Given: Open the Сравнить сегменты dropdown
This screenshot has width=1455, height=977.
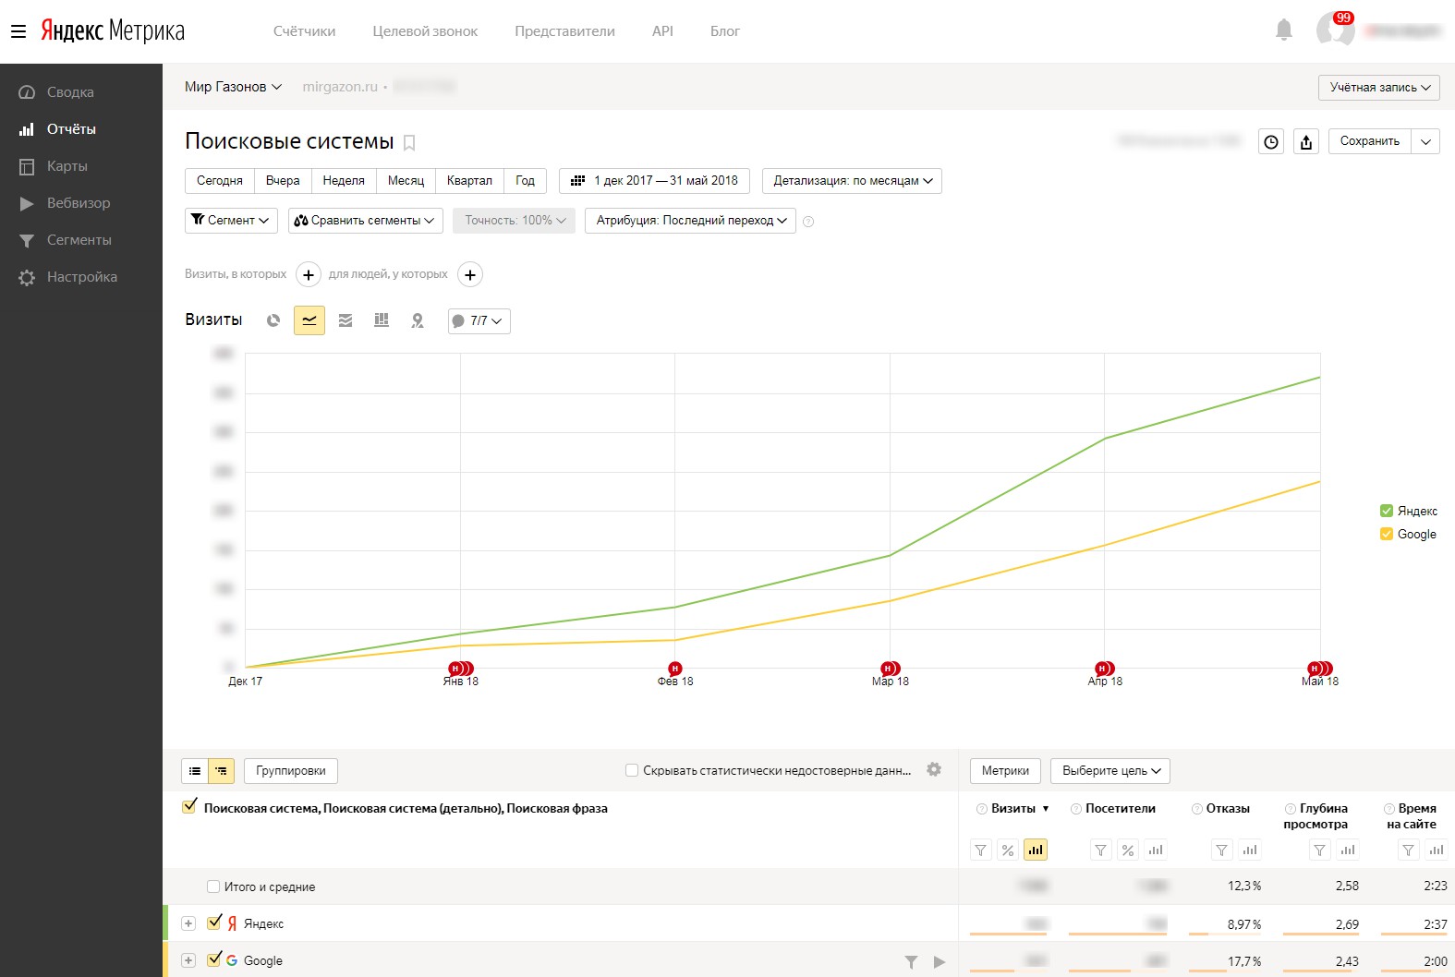Looking at the screenshot, I should (x=366, y=221).
